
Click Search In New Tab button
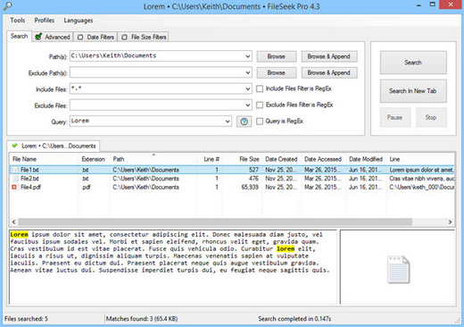(413, 91)
